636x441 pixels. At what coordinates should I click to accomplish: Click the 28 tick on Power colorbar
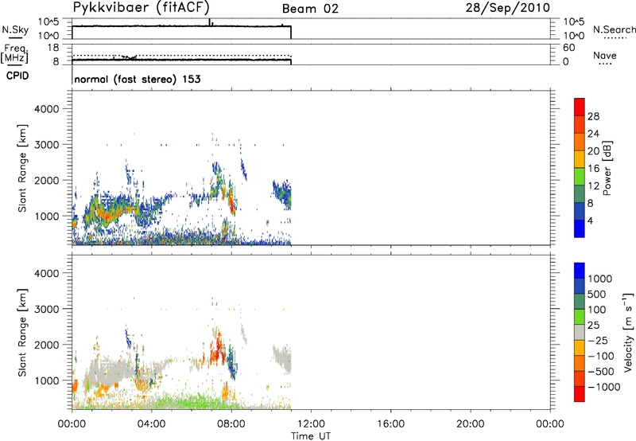pos(593,116)
